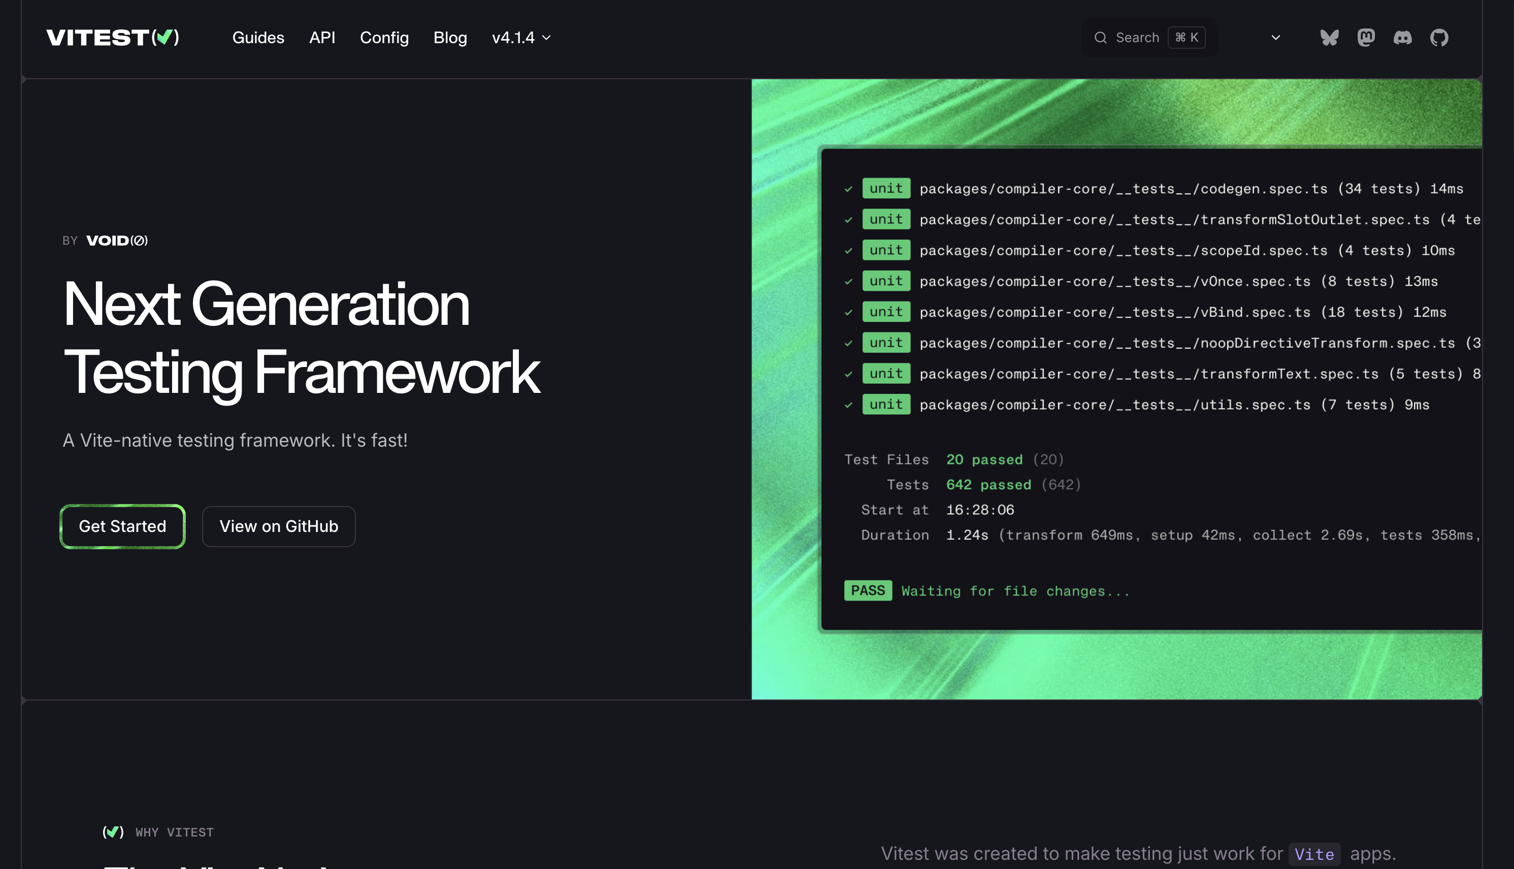The image size is (1514, 869).
Task: Click the Vitest checkmark beside WHY VITEST
Action: [x=113, y=832]
